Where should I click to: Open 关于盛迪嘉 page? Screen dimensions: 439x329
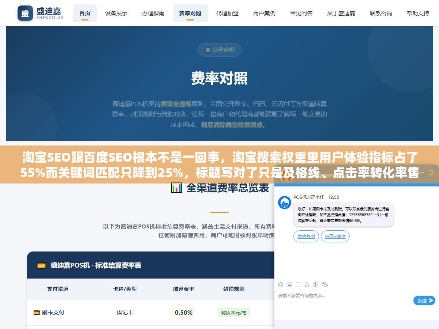point(341,13)
